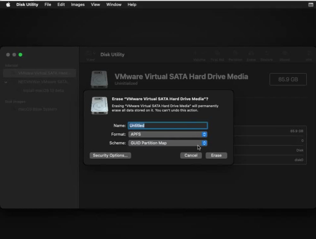
Task: Cancel the erase dialog
Action: pyautogui.click(x=191, y=155)
